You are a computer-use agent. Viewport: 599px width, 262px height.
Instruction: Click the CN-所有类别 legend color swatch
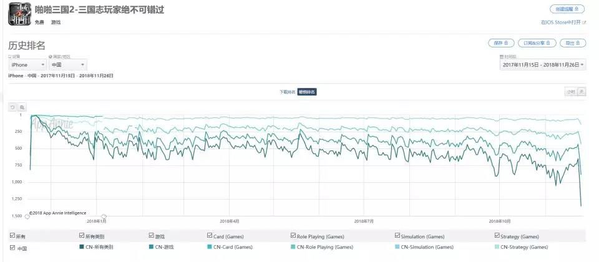click(81, 247)
